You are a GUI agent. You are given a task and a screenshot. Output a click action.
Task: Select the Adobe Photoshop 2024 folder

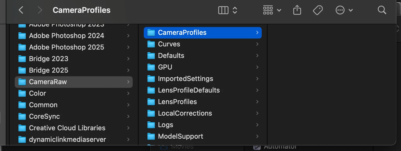coord(66,36)
